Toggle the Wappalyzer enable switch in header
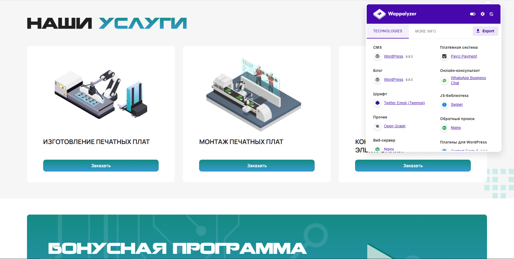Screen dimensions: 514x259 (x=473, y=14)
